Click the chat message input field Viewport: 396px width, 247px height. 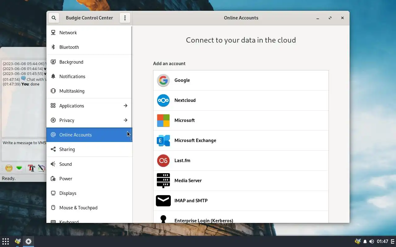24,150
